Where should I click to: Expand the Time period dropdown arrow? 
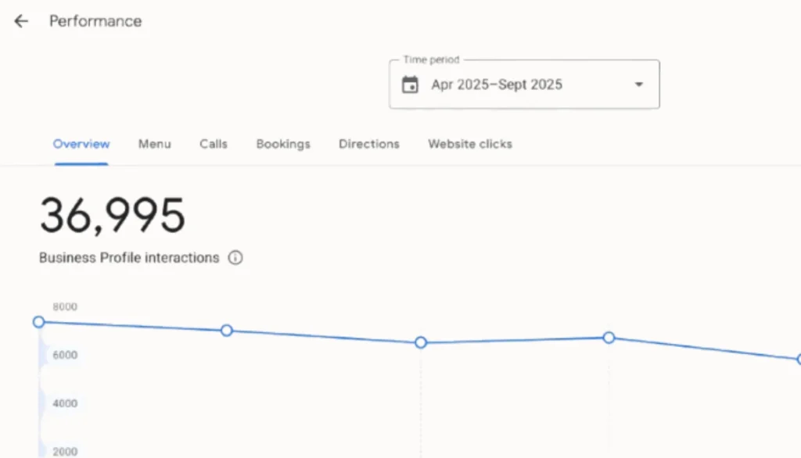(638, 84)
